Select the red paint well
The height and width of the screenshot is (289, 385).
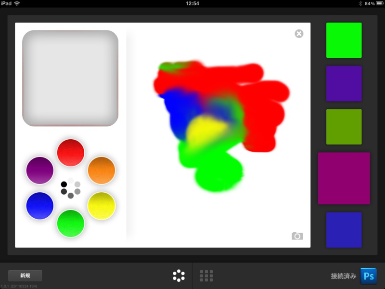[x=70, y=152]
